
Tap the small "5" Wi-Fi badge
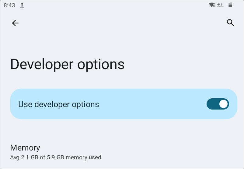[214, 6]
